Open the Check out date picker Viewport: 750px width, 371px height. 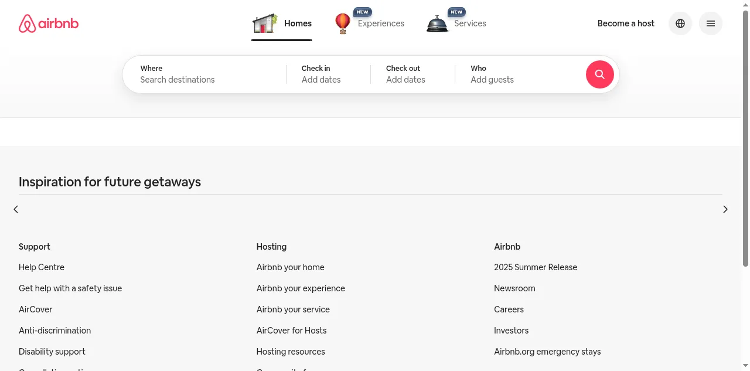[x=412, y=74]
